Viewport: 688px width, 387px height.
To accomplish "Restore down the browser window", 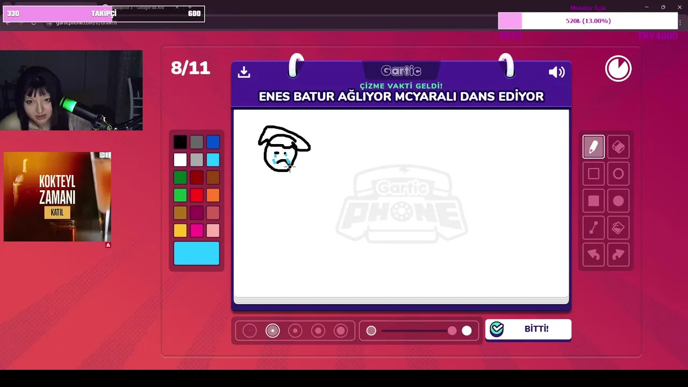I will click(663, 7).
